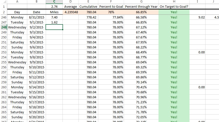Select the 7.40 miles cell
The height and width of the screenshot is (122, 219).
[x=54, y=17]
